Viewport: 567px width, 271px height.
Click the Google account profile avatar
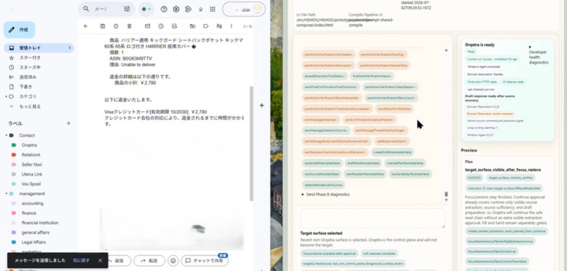[x=257, y=9]
